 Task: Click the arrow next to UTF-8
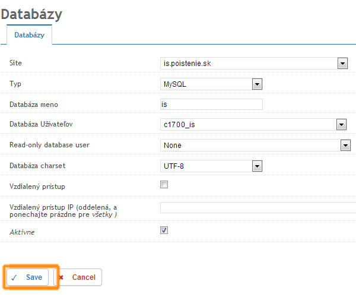(x=257, y=166)
